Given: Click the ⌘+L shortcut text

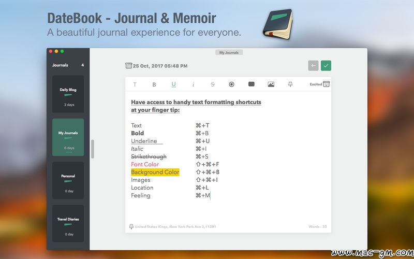Looking at the screenshot, I should click(202, 188).
